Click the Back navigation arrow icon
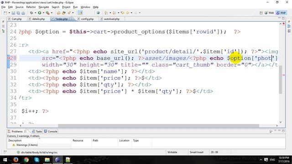The image size is (292, 164). [128, 13]
